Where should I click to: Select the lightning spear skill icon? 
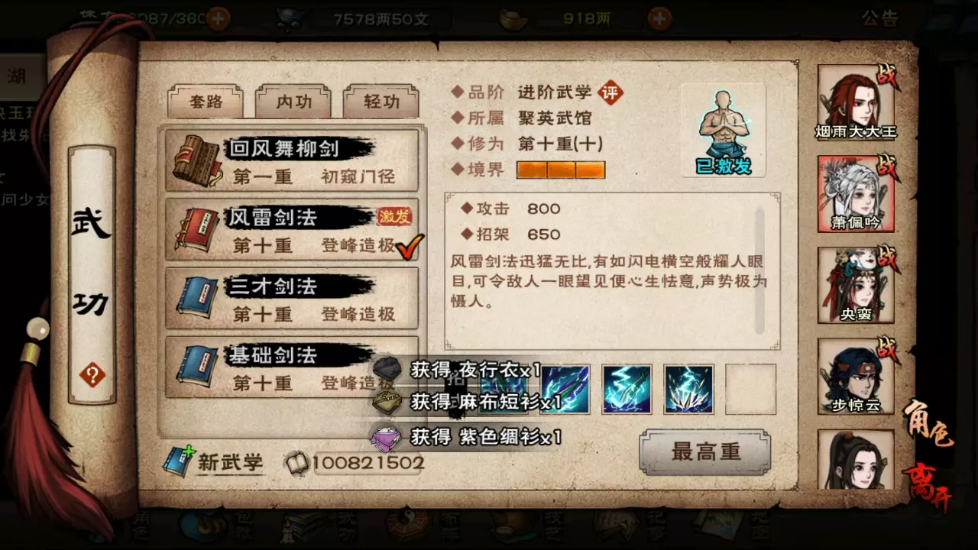click(x=627, y=389)
